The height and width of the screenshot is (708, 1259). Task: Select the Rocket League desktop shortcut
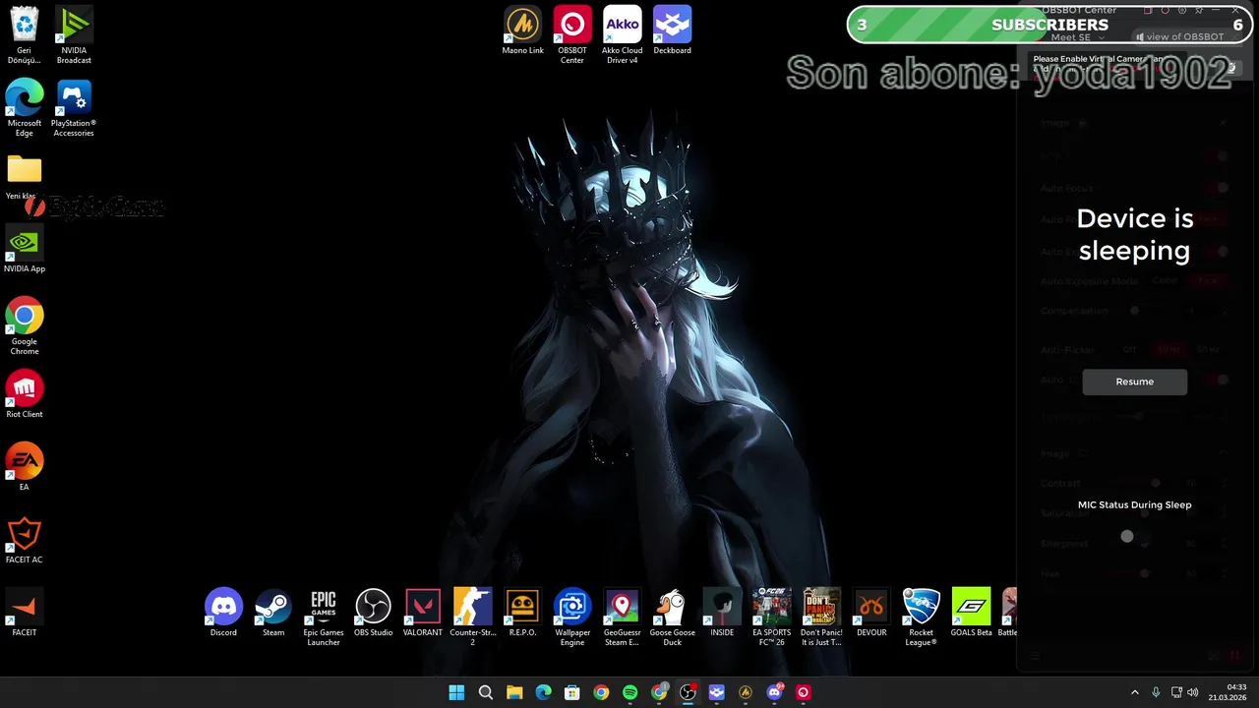[922, 618]
